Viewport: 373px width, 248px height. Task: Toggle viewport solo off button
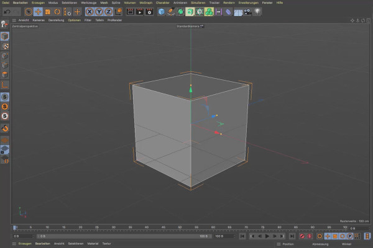coord(5,97)
